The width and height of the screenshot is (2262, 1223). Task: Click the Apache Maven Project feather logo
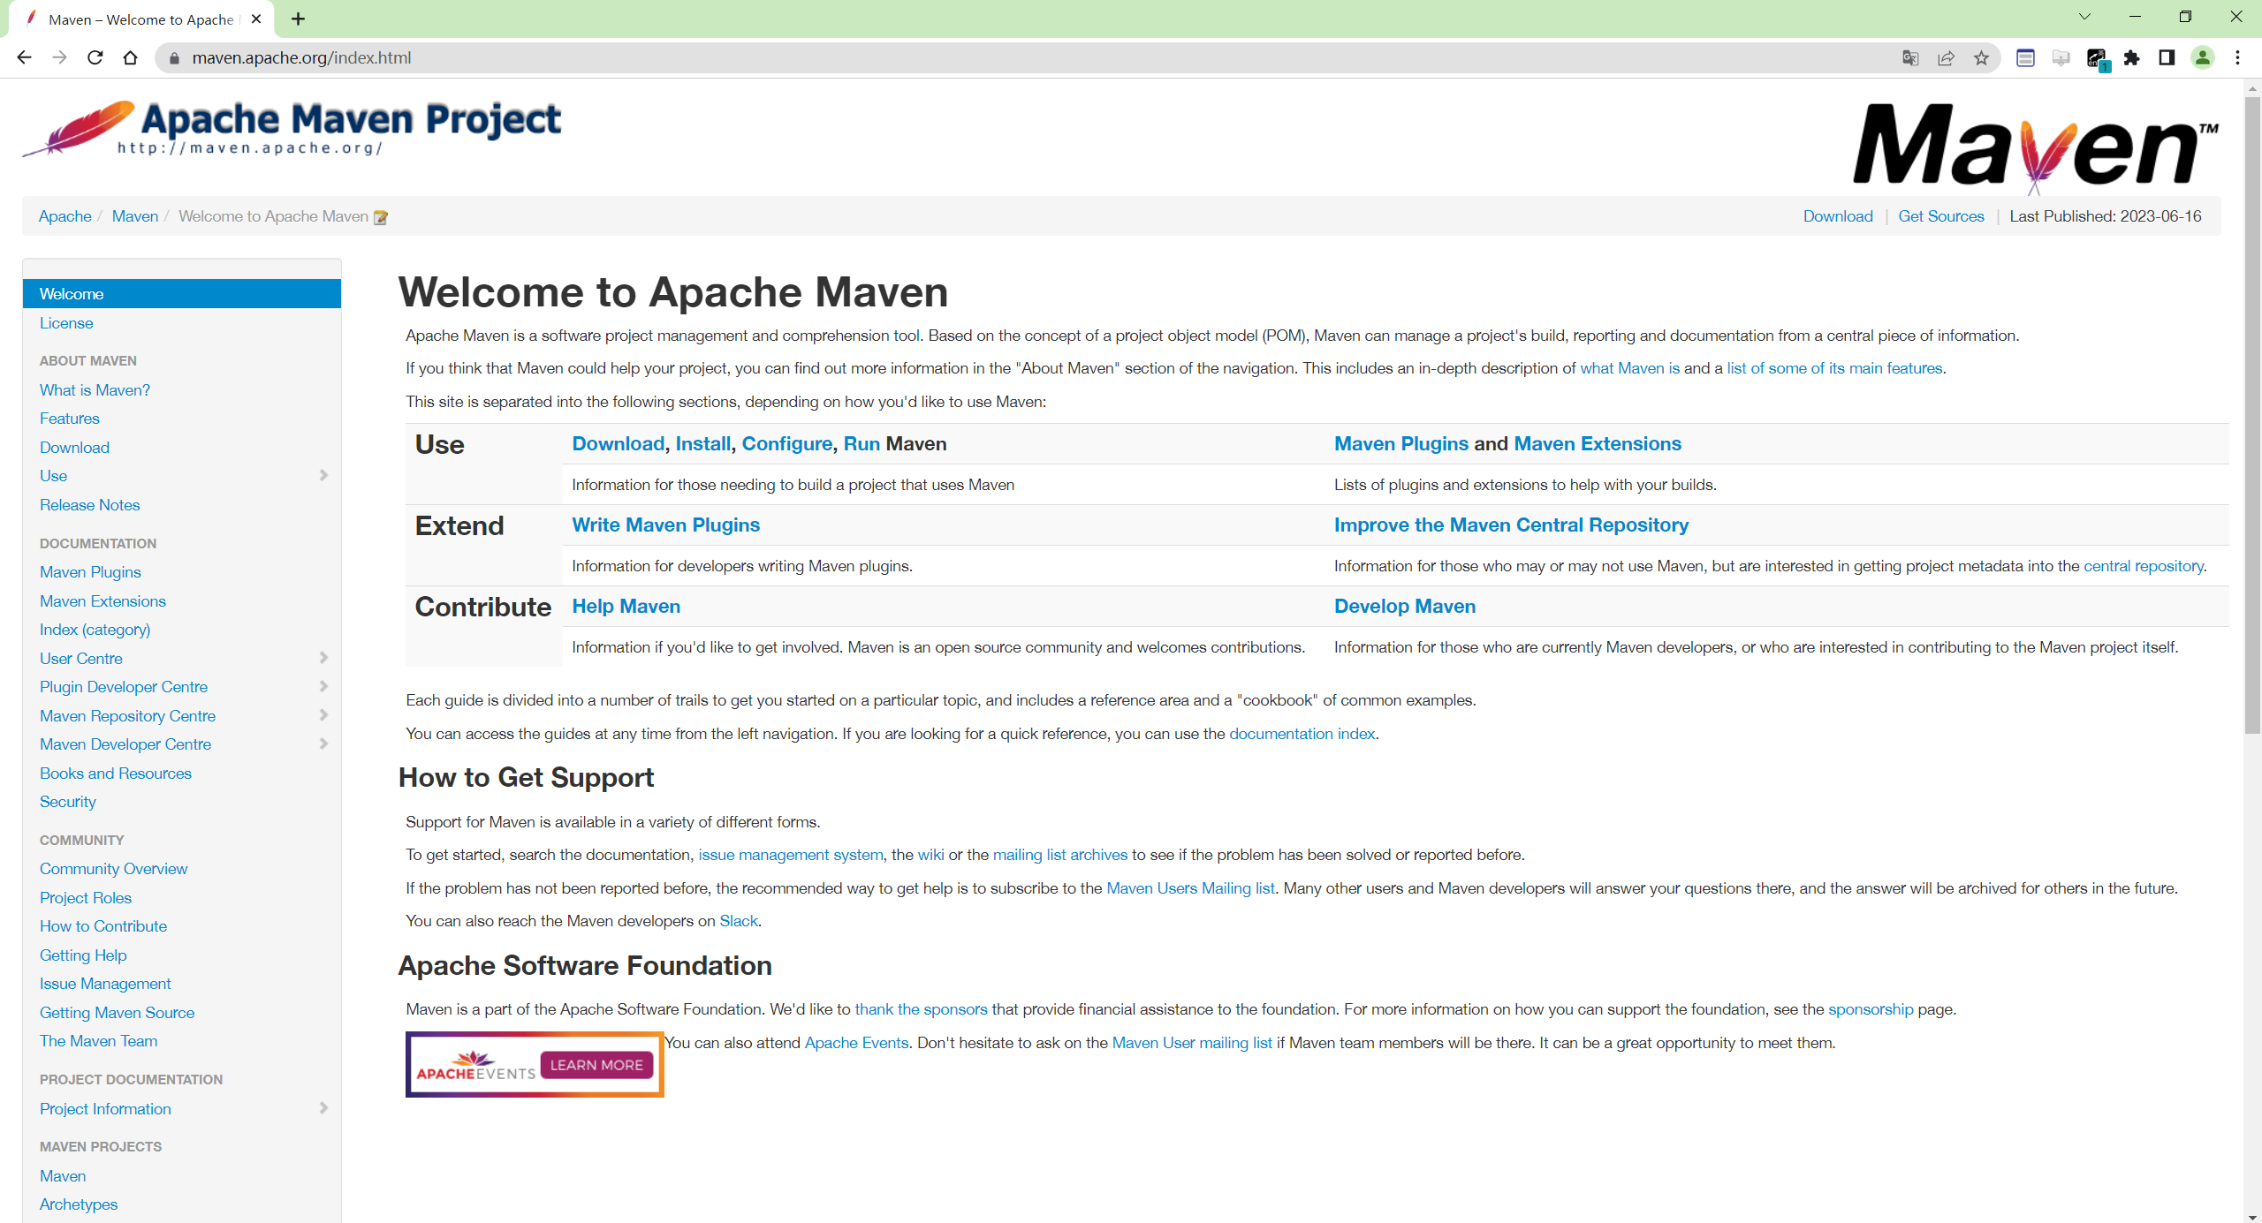point(292,128)
